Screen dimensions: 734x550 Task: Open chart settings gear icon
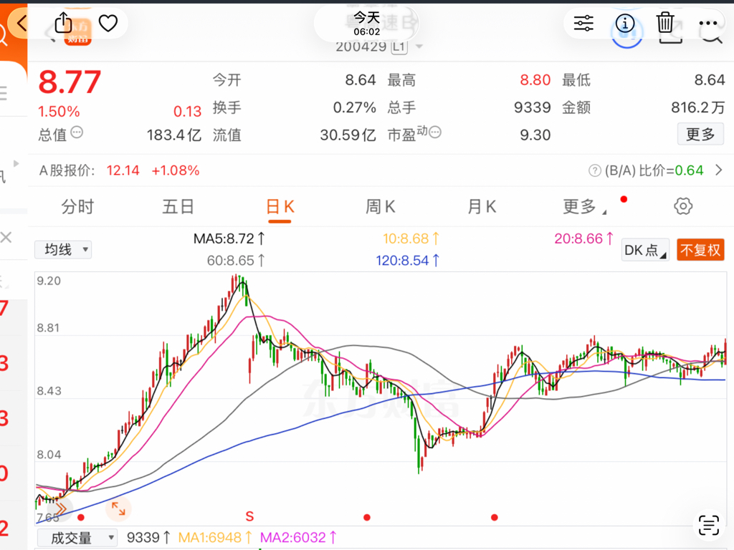coord(683,207)
